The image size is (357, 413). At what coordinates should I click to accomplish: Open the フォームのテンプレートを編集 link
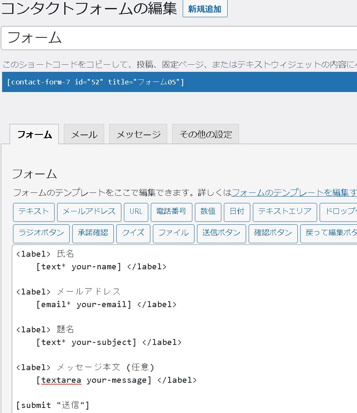pyautogui.click(x=294, y=193)
